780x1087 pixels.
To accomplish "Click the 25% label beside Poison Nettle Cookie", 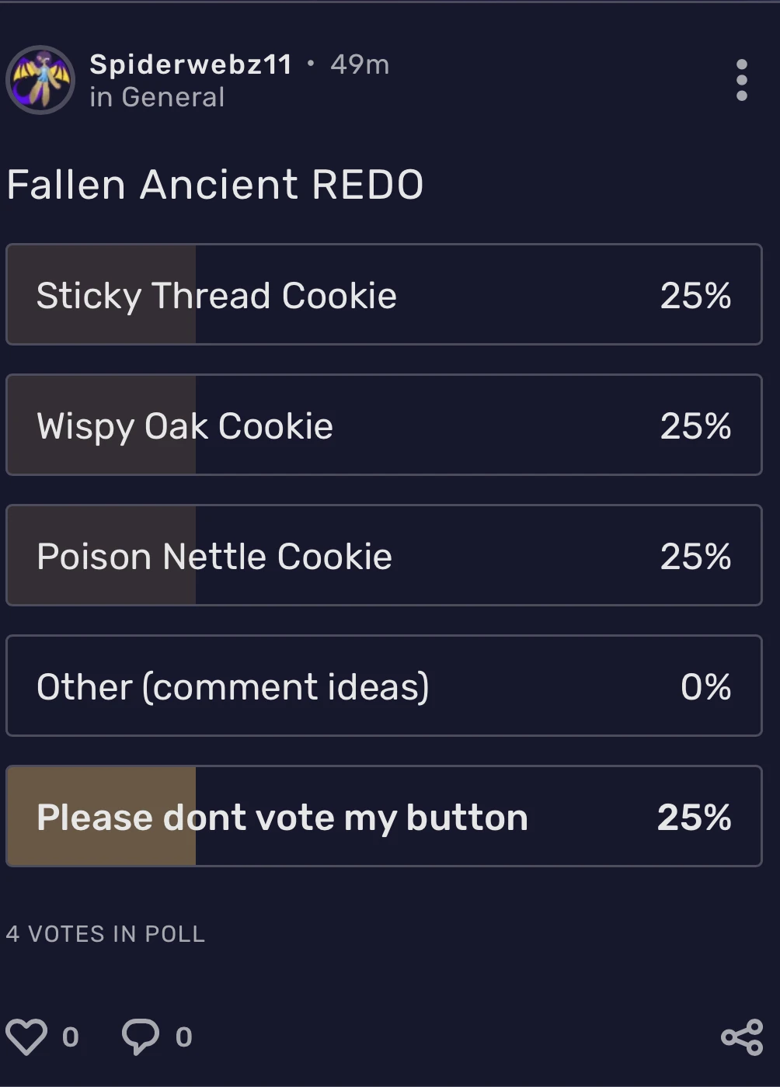I will (x=696, y=555).
